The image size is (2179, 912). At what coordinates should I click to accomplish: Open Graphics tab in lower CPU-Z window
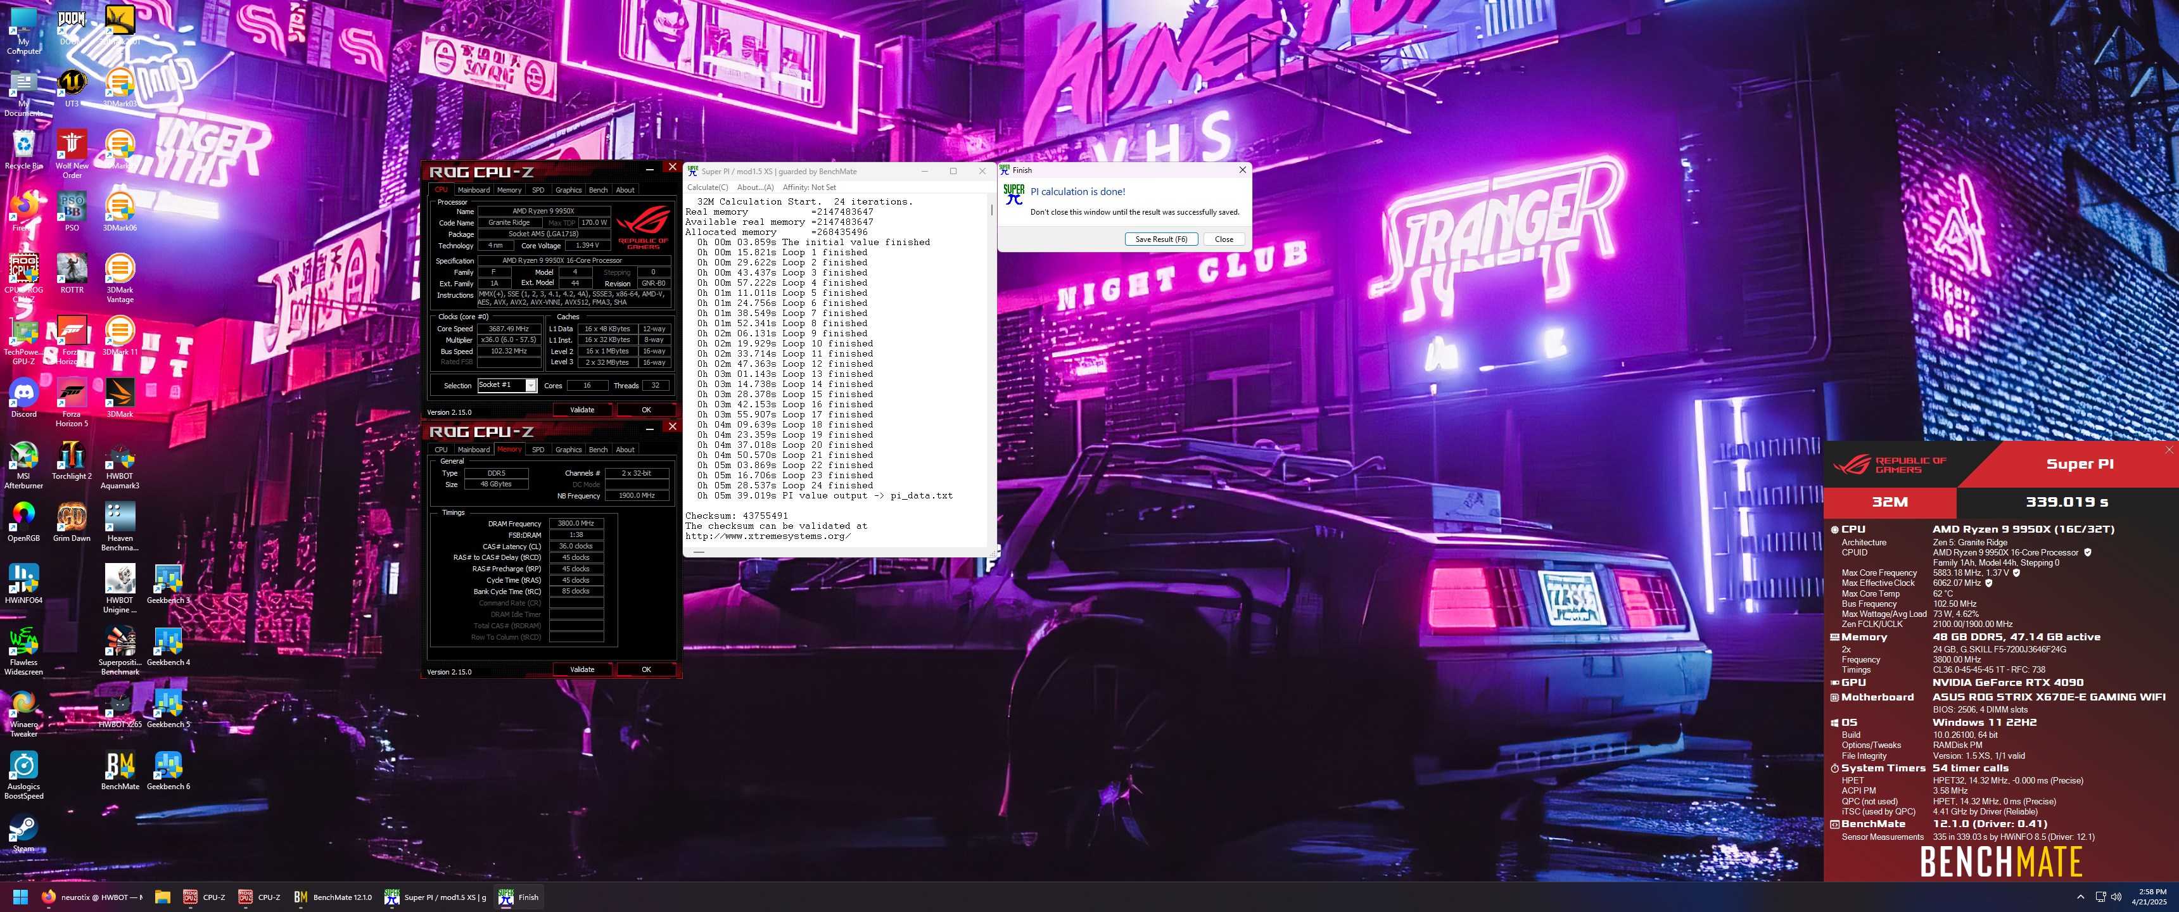pos(568,449)
